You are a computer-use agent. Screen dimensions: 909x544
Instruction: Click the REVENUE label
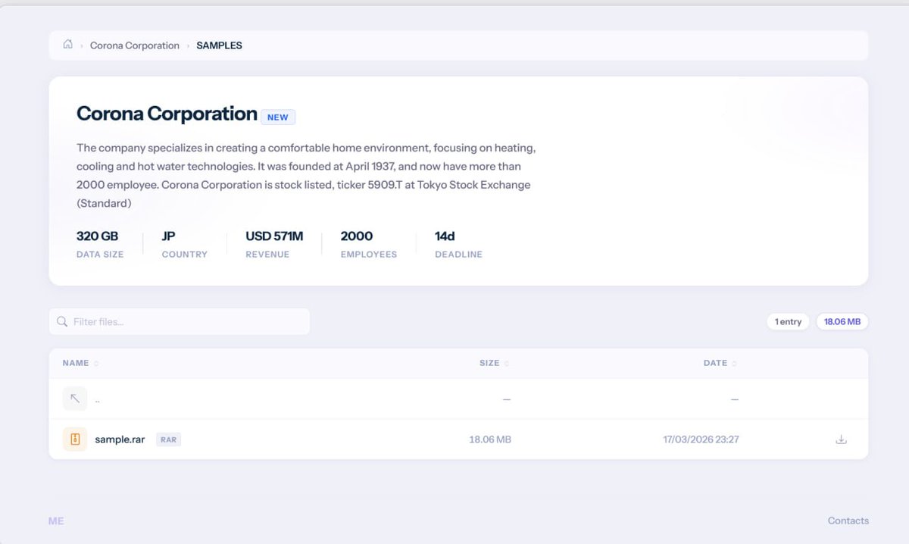[267, 255]
